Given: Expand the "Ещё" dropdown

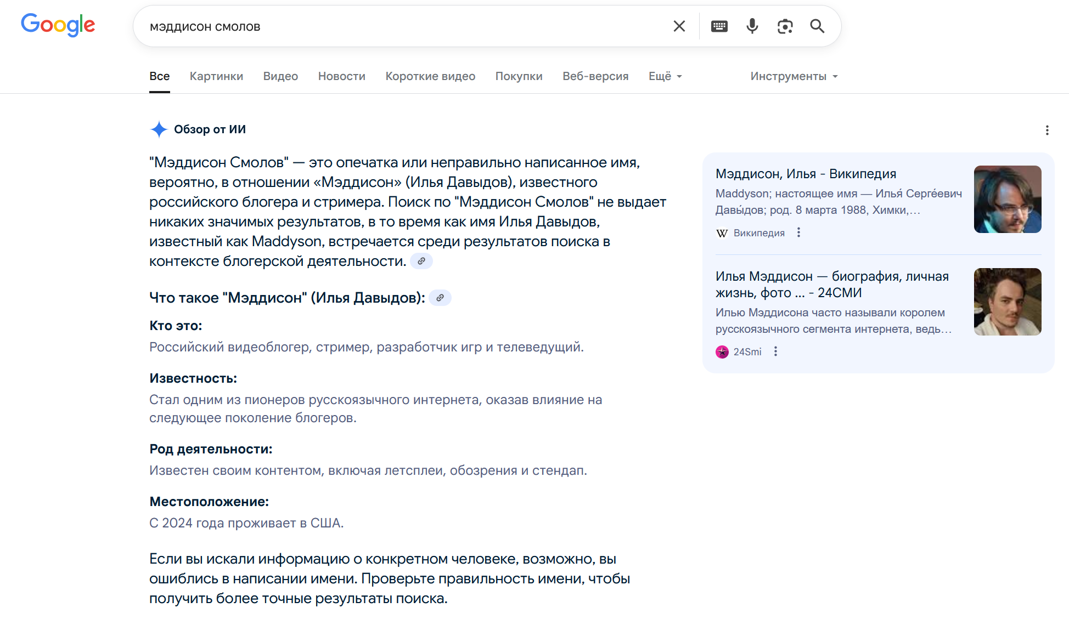Looking at the screenshot, I should (x=665, y=76).
